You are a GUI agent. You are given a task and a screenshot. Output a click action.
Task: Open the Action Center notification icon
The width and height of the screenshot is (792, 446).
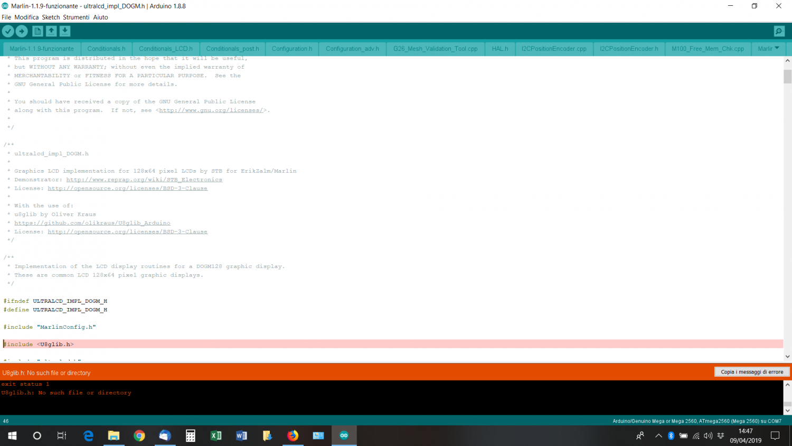click(775, 435)
